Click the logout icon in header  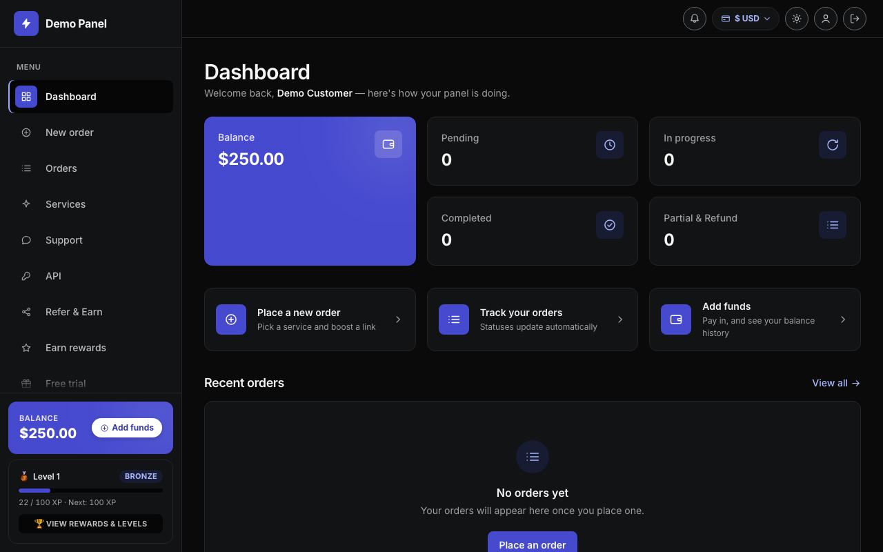[x=855, y=19]
